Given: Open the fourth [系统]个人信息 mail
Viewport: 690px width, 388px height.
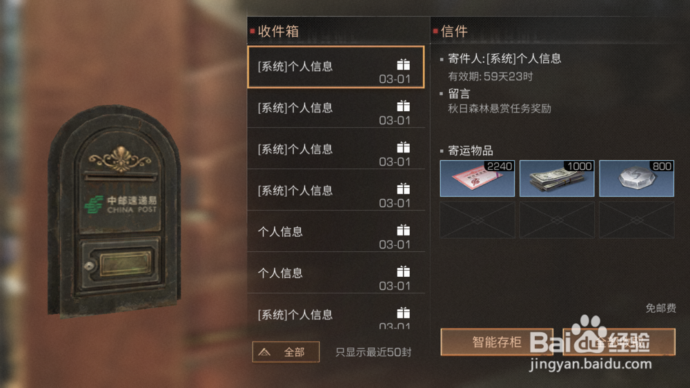Looking at the screenshot, I should pyautogui.click(x=336, y=191).
